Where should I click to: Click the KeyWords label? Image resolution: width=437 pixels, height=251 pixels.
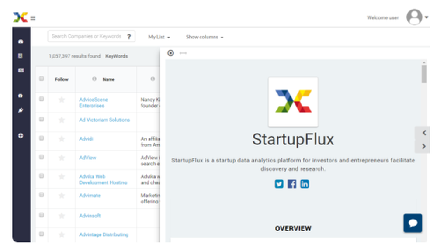click(x=117, y=56)
